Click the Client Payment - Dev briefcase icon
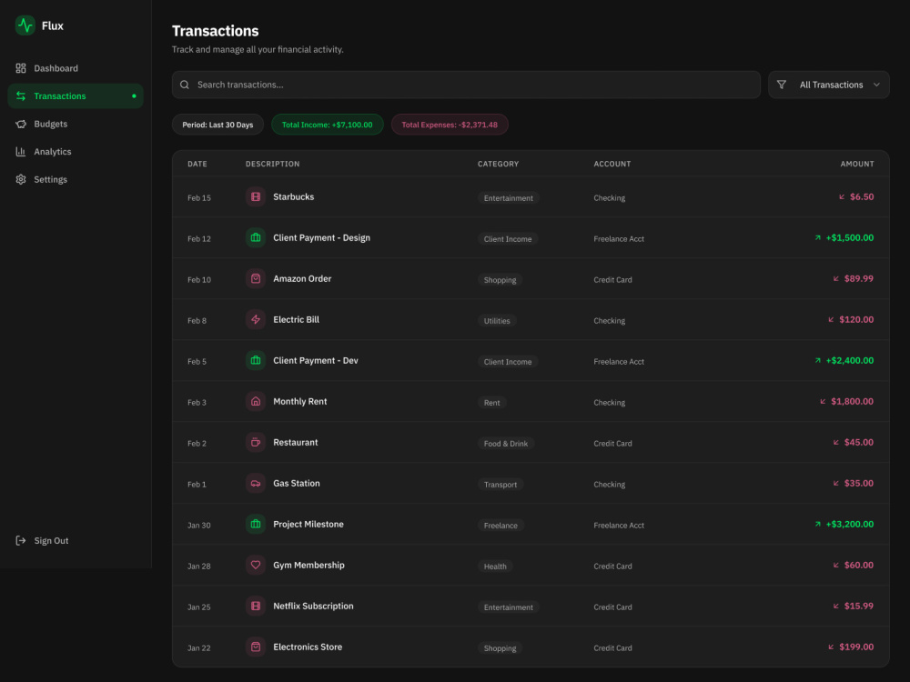Image resolution: width=910 pixels, height=682 pixels. point(256,361)
